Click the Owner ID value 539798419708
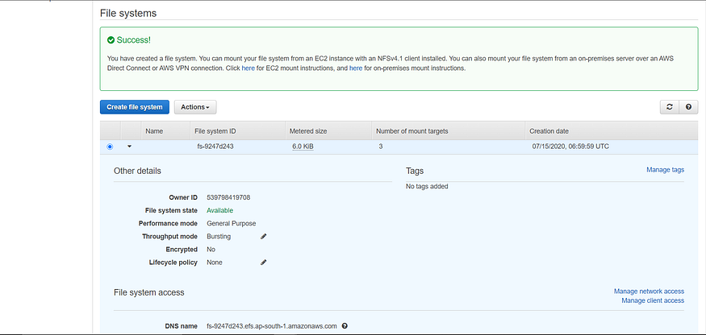 [228, 197]
